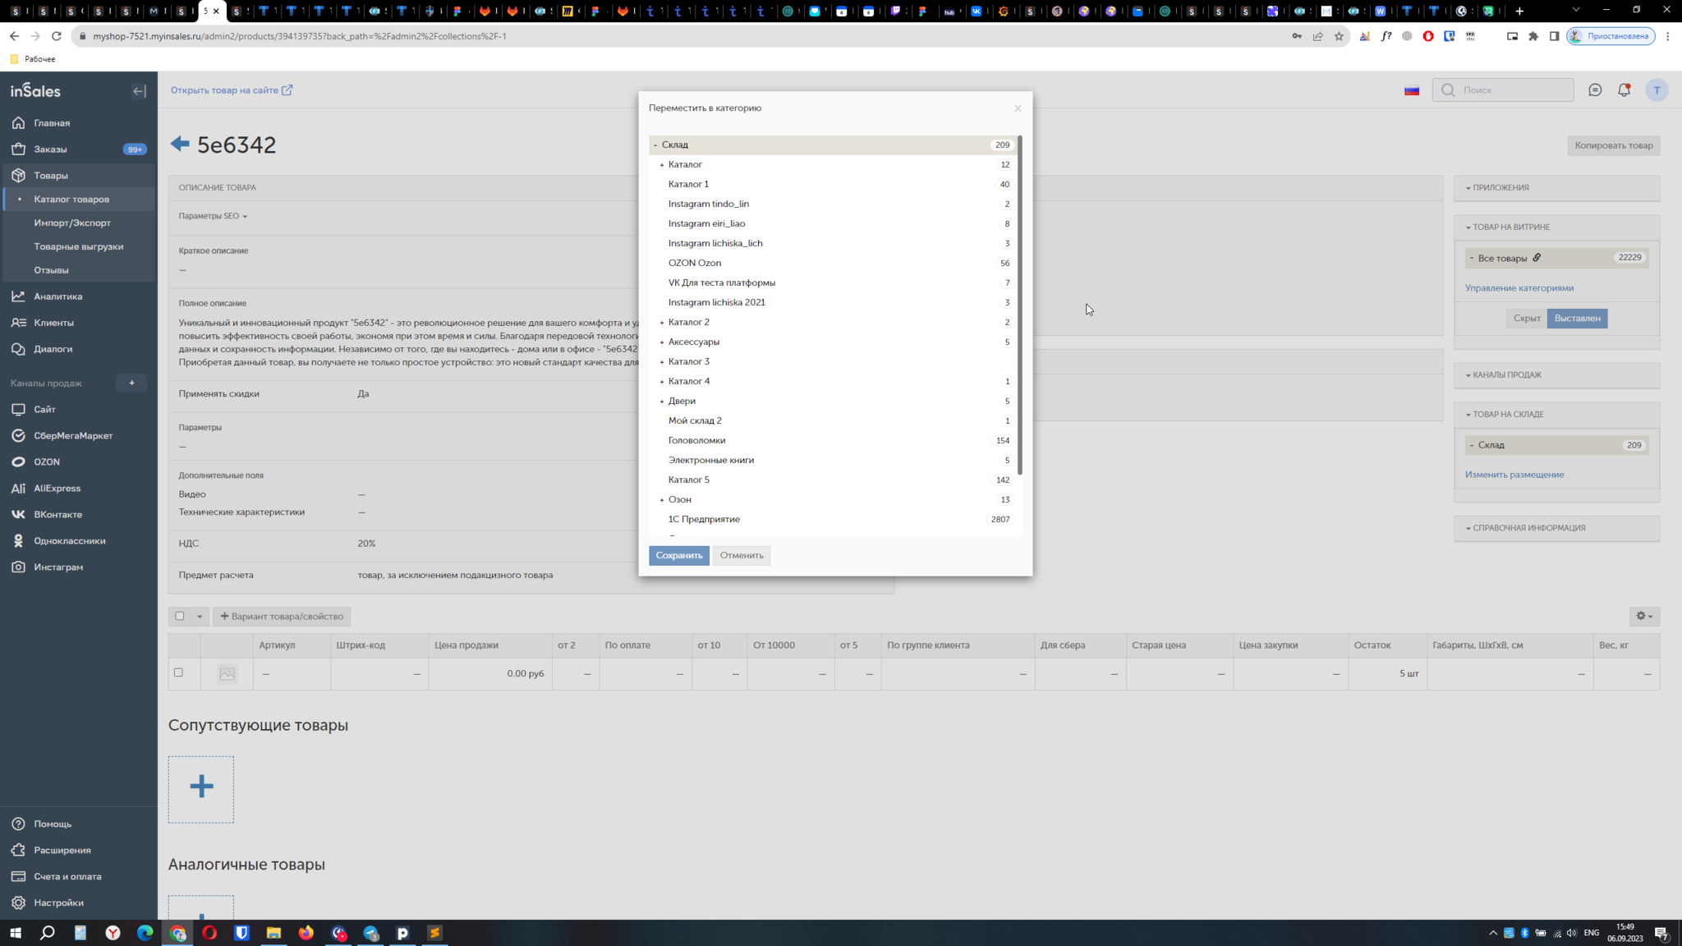The image size is (1682, 946).
Task: Open Параметры SEO dropdown
Action: click(213, 216)
